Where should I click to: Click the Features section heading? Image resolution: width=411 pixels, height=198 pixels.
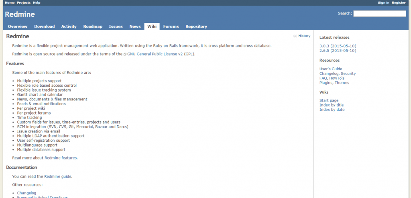15,63
